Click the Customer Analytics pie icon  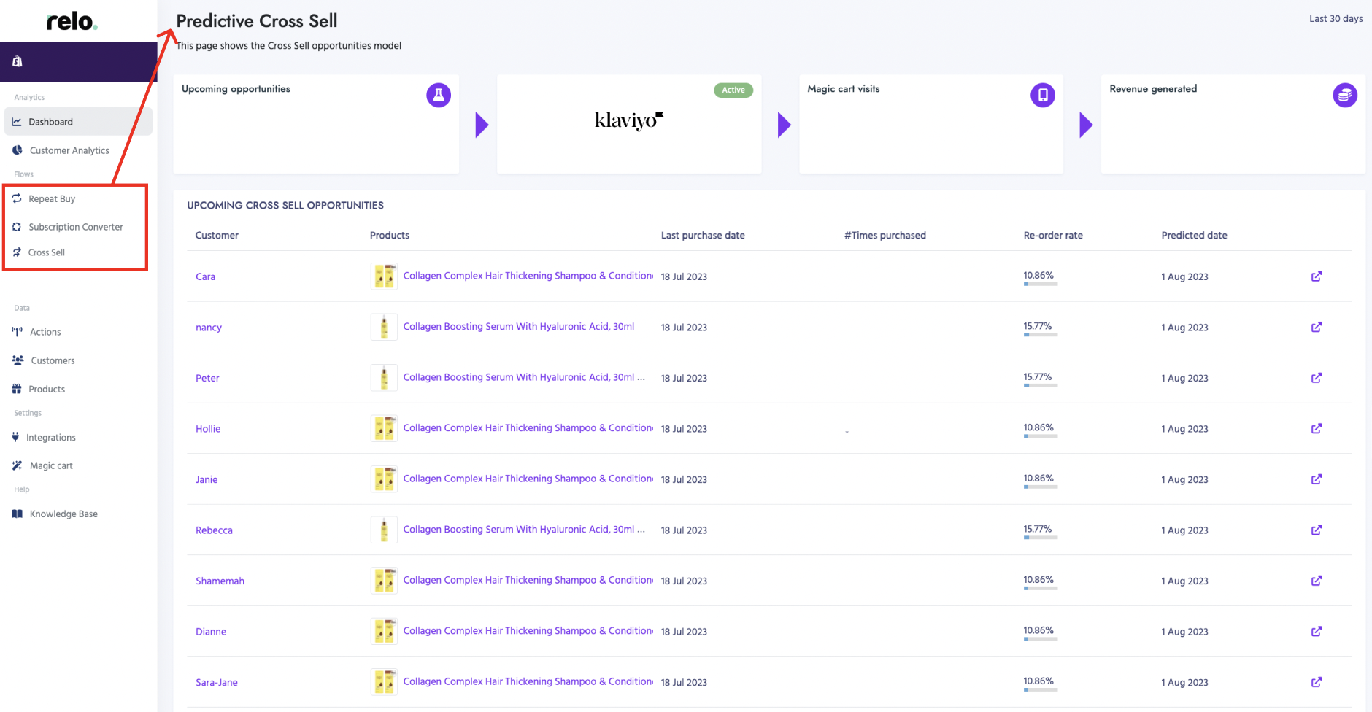pyautogui.click(x=17, y=150)
